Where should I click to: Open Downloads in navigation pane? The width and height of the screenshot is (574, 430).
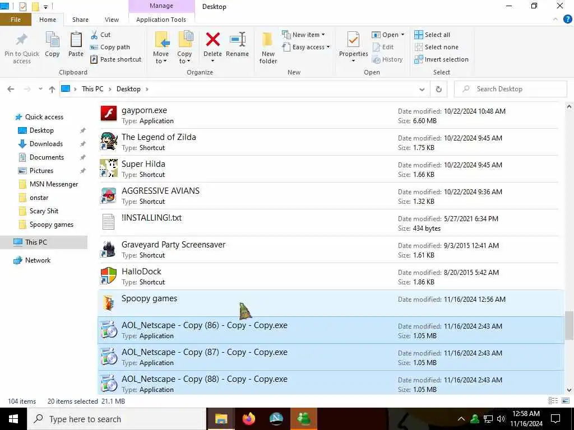(x=46, y=144)
